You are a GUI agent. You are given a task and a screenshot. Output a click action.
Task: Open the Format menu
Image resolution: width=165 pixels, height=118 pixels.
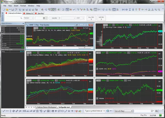[x=23, y=6]
